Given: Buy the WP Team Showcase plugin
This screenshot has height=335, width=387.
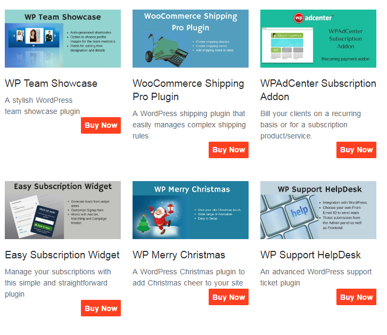Looking at the screenshot, I should pyautogui.click(x=101, y=125).
